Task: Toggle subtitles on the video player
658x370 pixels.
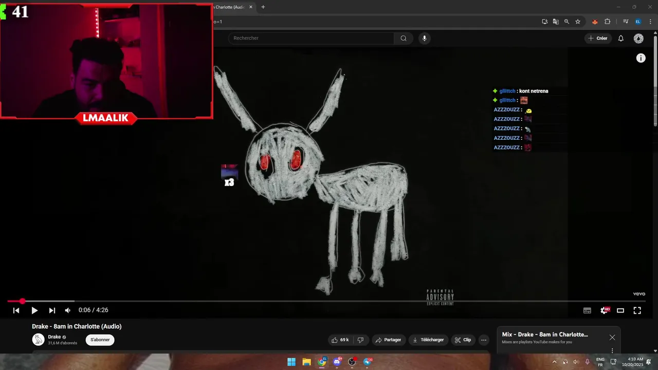Action: coord(587,310)
